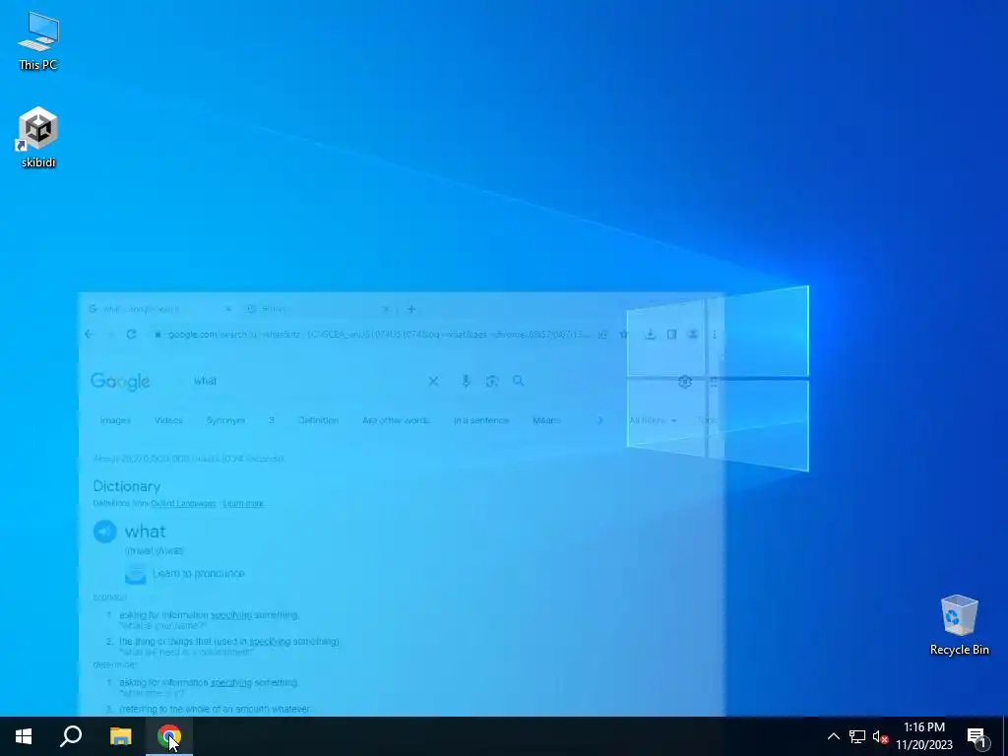Click Learn to pronounce

[x=198, y=574]
